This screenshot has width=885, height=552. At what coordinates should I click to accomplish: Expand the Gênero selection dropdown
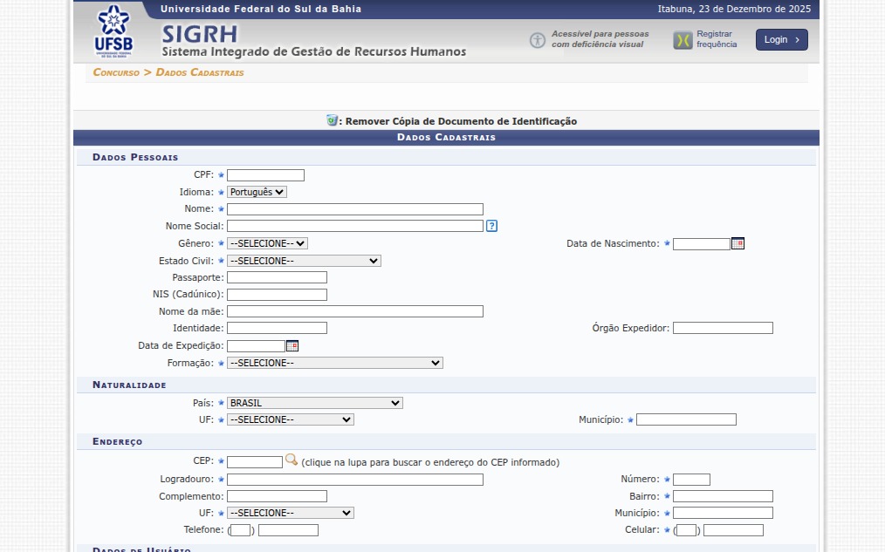point(267,243)
